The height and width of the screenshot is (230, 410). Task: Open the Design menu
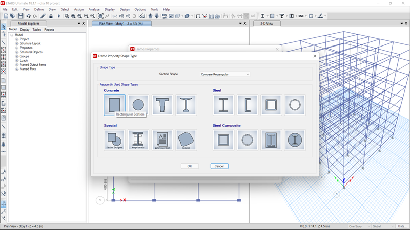125,9
